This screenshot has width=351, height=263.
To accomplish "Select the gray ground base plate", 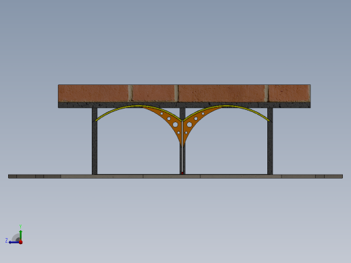I will pos(175,177).
